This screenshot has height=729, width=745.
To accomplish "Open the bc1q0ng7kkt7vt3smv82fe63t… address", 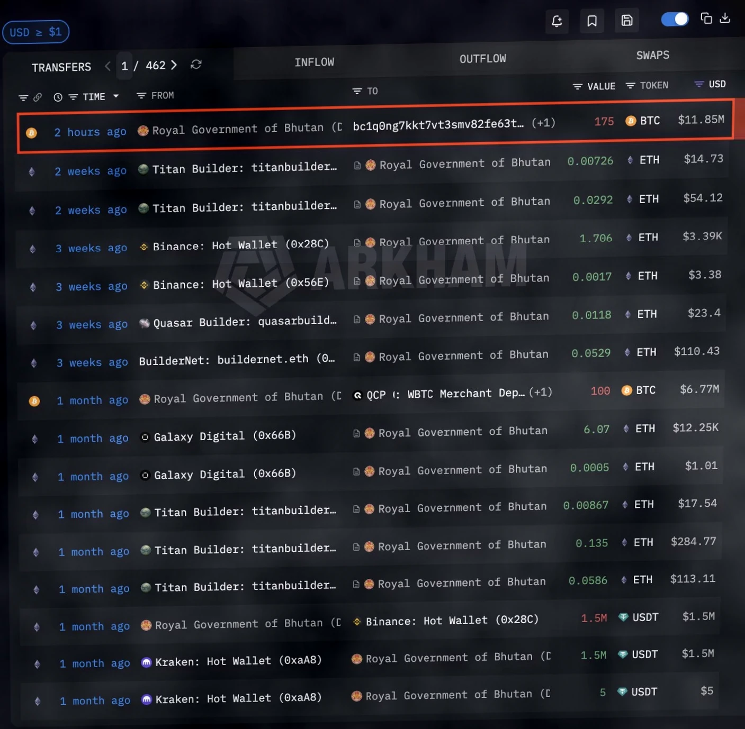I will 438,124.
